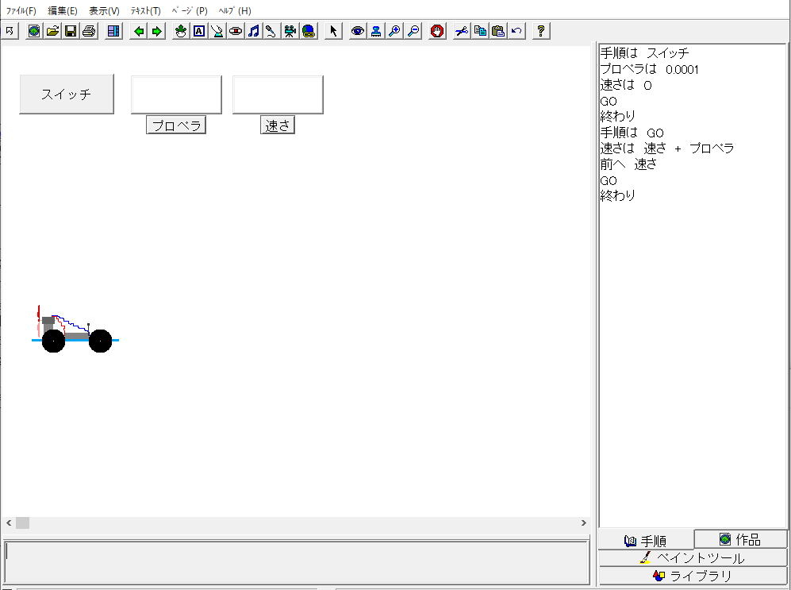Open the ペイントツール tab
791x590 pixels.
click(693, 557)
